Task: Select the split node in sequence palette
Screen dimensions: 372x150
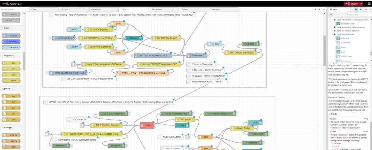Action: [x=11, y=63]
